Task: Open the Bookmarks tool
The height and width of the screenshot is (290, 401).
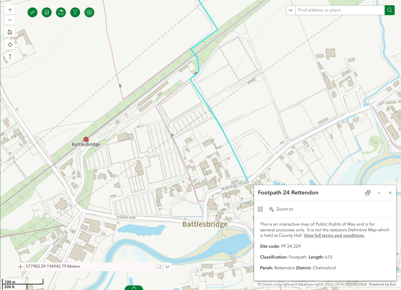Action: 61,12
